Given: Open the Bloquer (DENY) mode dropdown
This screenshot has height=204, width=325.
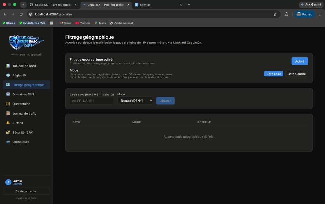Looking at the screenshot, I should point(135,101).
